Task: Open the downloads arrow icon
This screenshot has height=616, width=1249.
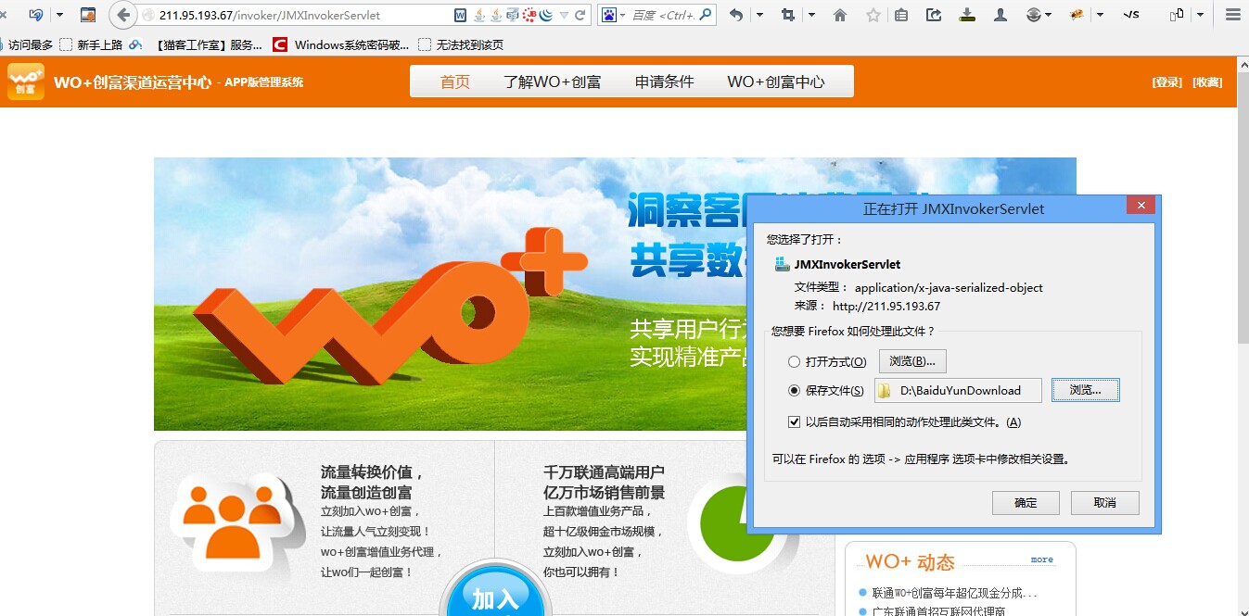Action: 968,15
